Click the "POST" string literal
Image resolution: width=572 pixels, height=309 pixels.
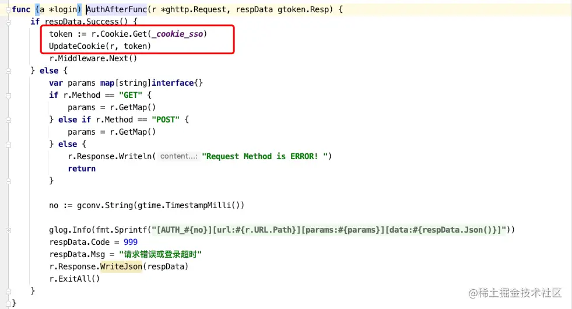pos(166,120)
